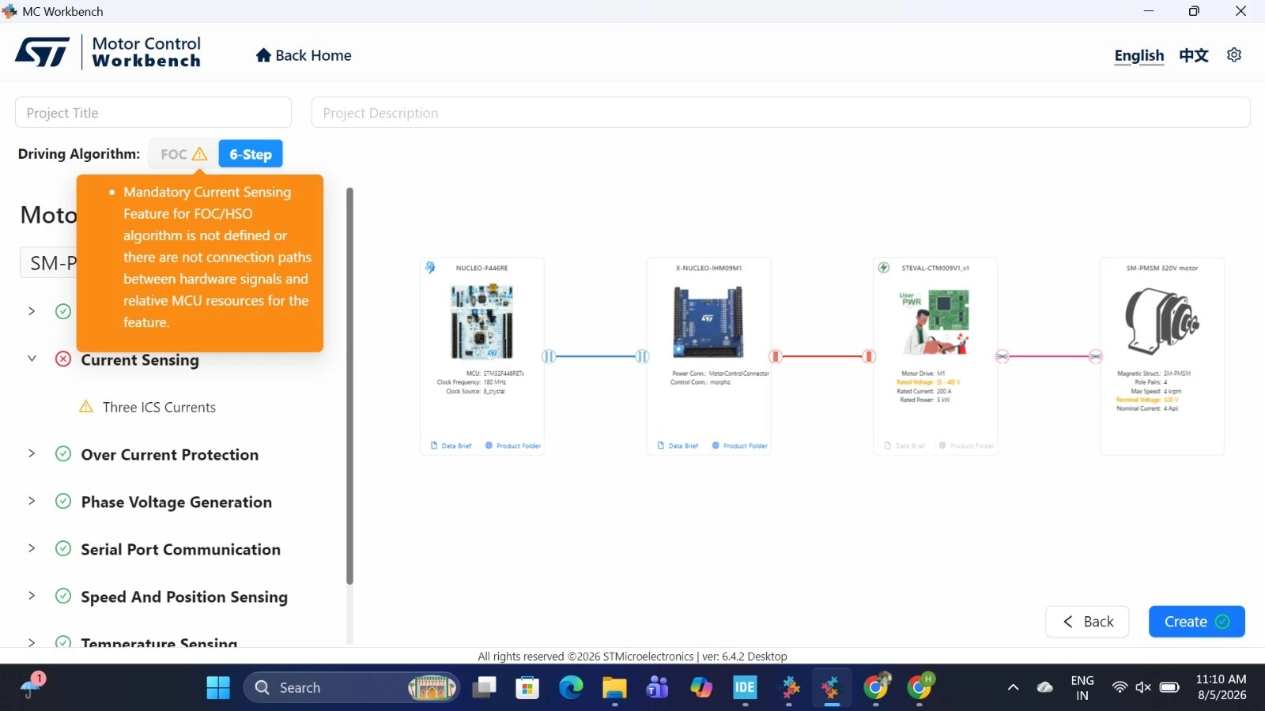Screen dimensions: 1265x711
Task: Open the NUCLEO-F446RE Product Folder link
Action: (513, 446)
